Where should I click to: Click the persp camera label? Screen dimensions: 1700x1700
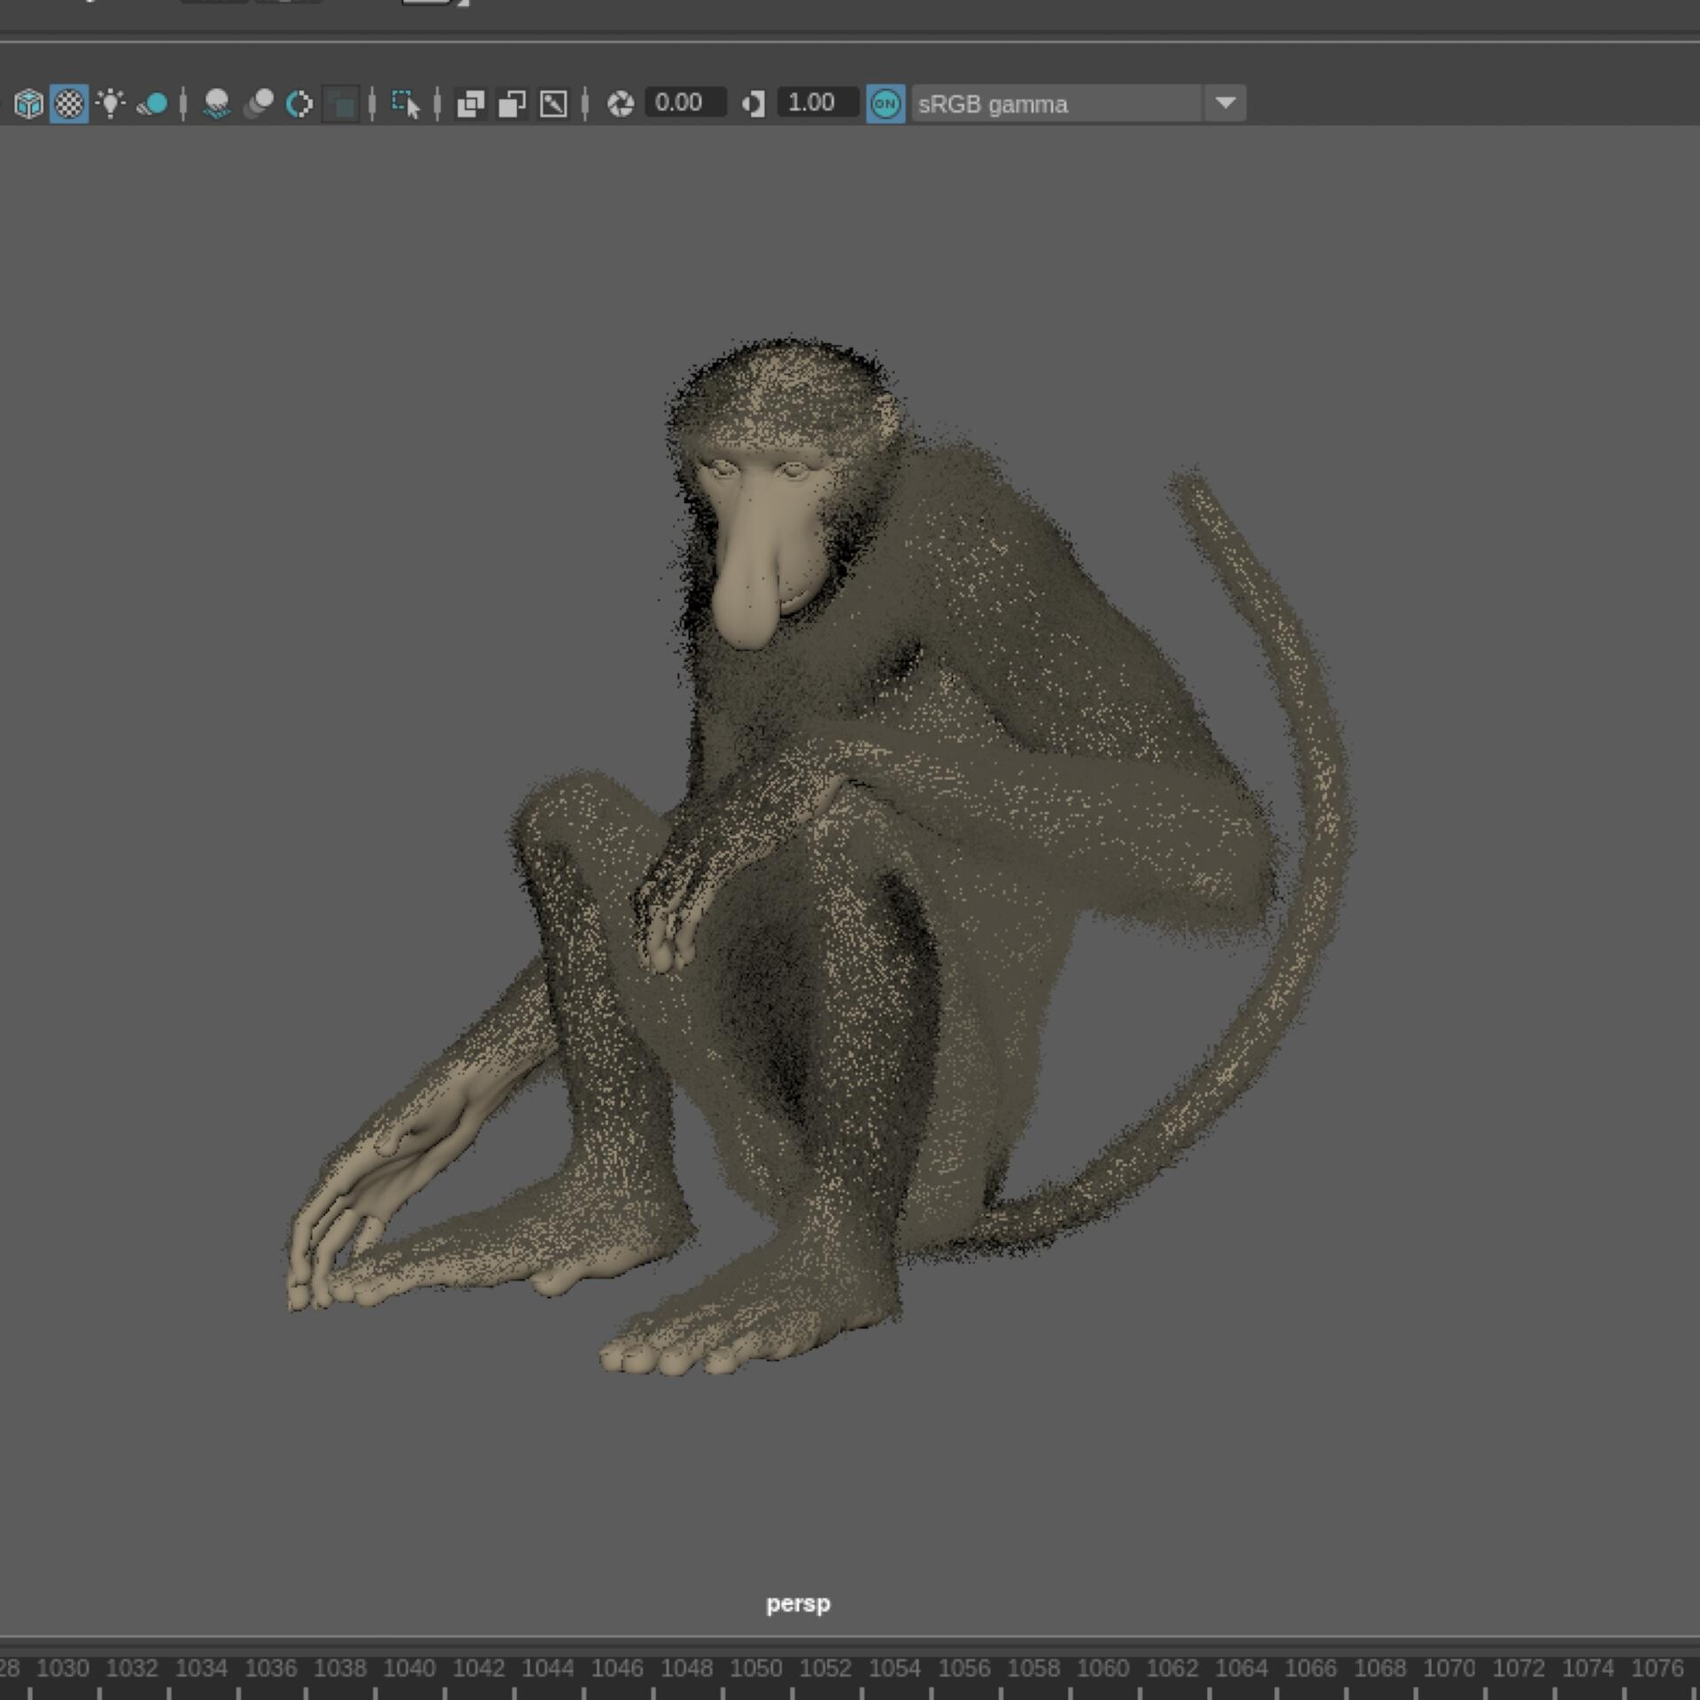(798, 1603)
